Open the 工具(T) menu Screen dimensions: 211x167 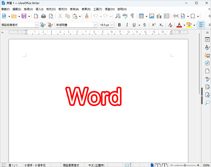click(98, 9)
